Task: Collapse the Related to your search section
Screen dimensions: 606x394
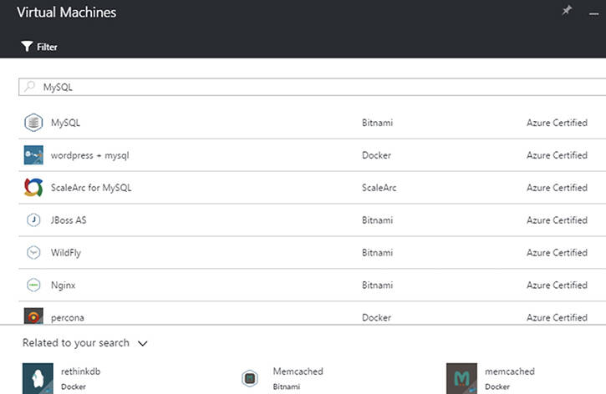Action: 143,343
